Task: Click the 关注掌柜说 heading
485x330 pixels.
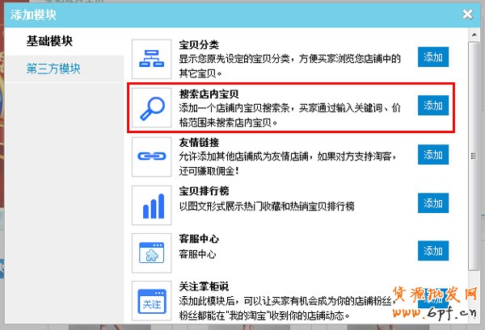Action: click(x=203, y=287)
